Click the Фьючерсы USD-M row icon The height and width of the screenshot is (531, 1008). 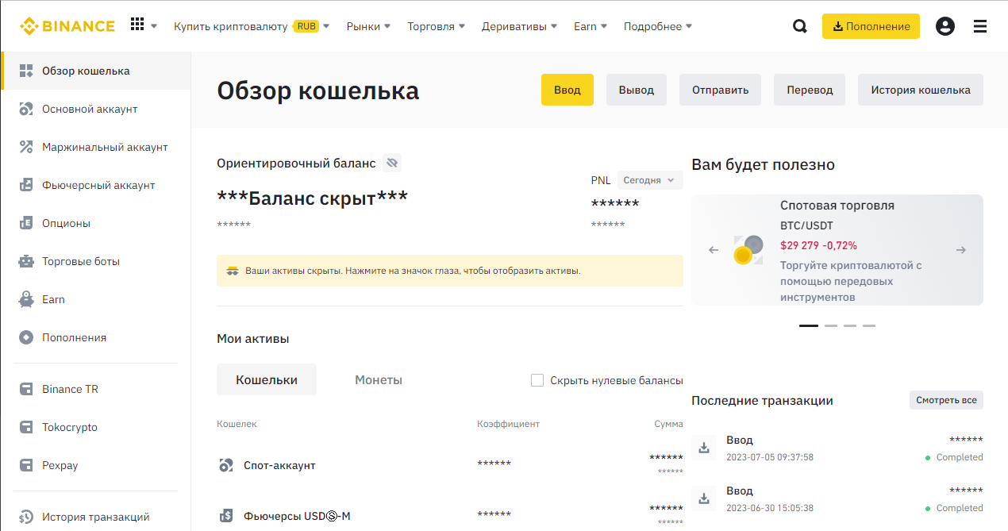point(225,516)
